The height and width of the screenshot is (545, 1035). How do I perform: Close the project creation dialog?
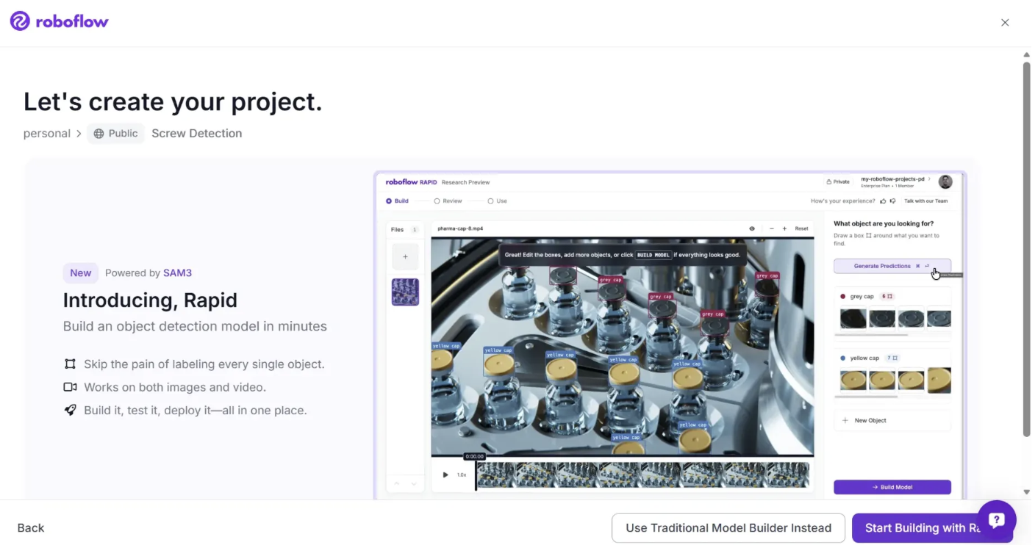point(1005,23)
